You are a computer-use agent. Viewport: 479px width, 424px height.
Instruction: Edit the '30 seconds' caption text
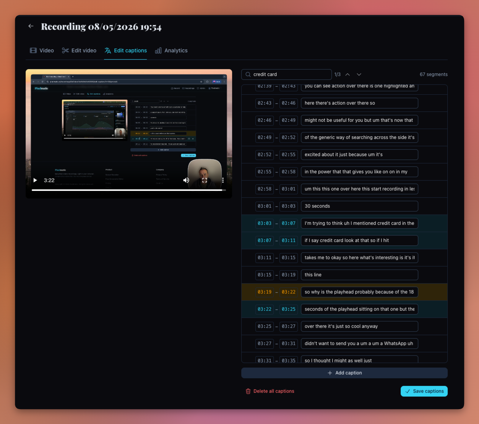(359, 206)
